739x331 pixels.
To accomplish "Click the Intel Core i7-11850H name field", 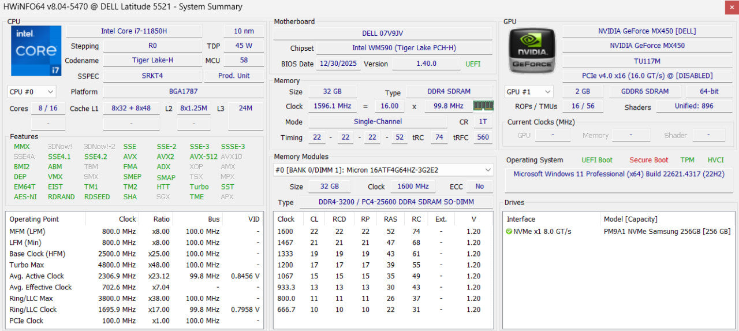I will click(x=134, y=31).
